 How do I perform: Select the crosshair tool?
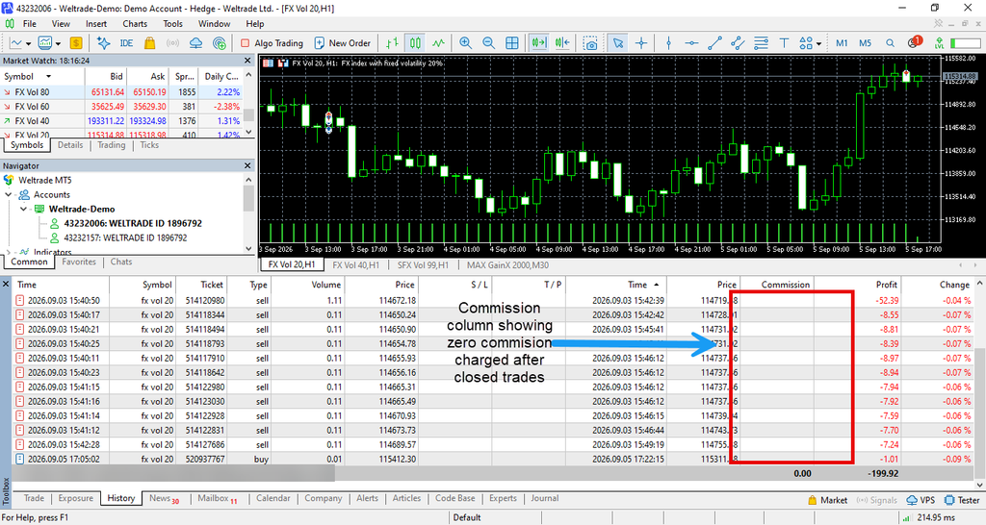(640, 43)
